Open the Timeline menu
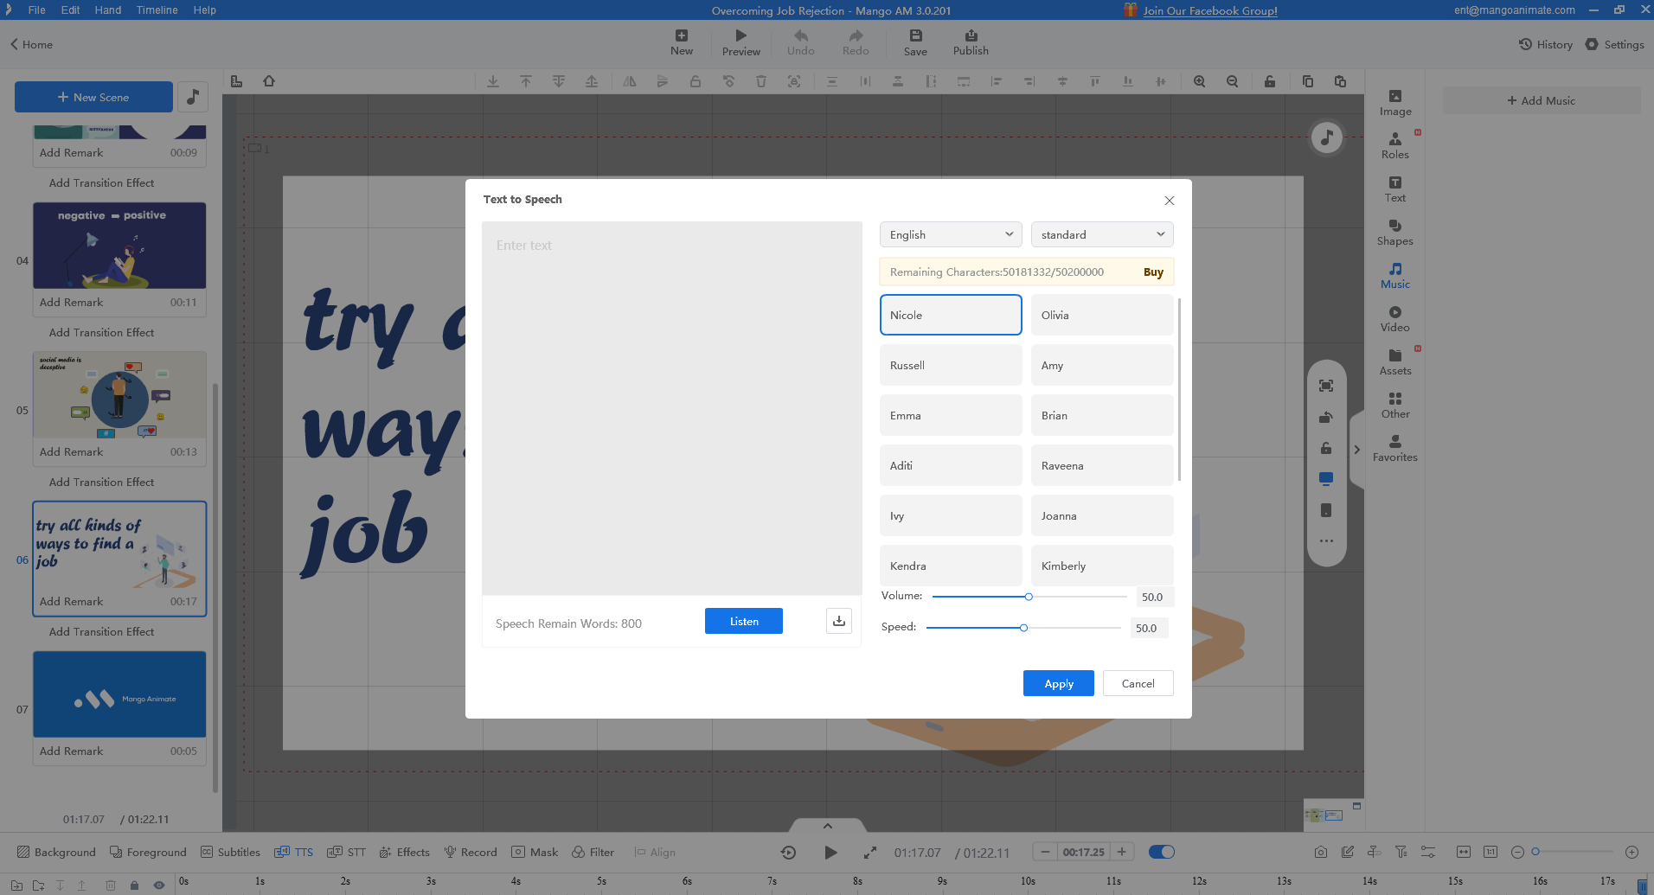 click(x=157, y=10)
